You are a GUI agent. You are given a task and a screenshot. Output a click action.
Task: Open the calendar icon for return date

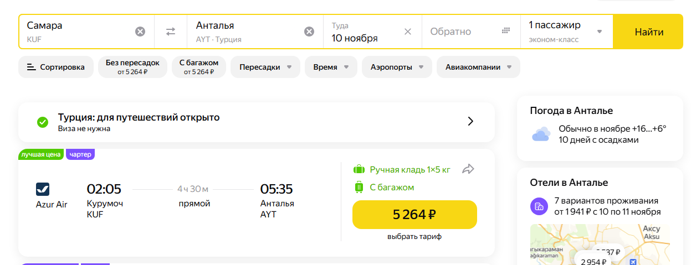pos(505,31)
